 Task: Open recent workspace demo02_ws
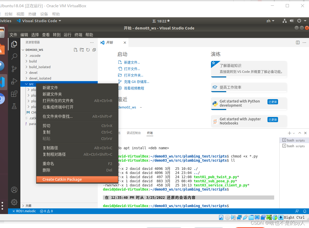(127, 107)
